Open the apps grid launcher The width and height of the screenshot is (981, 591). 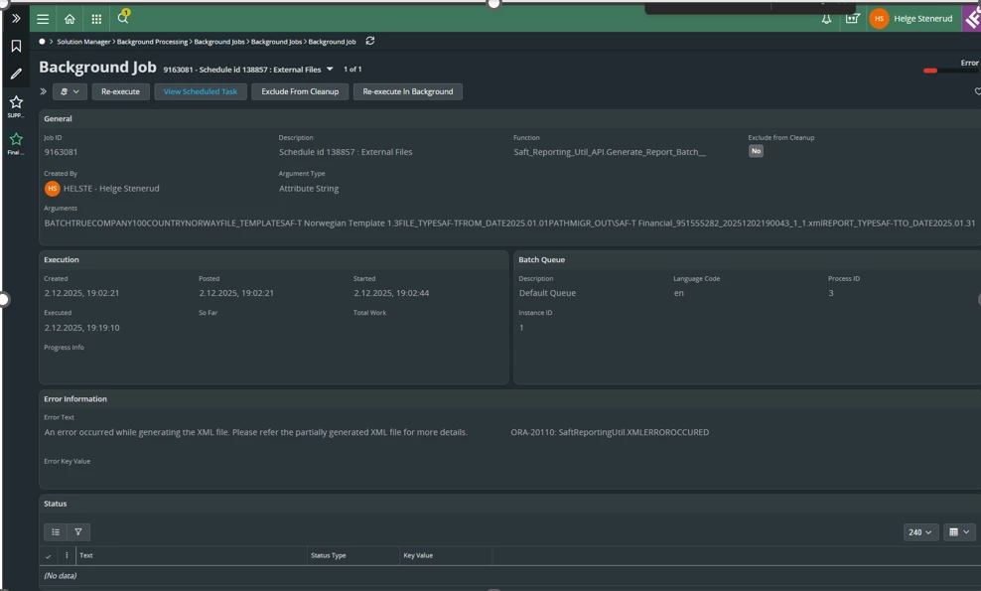point(96,19)
